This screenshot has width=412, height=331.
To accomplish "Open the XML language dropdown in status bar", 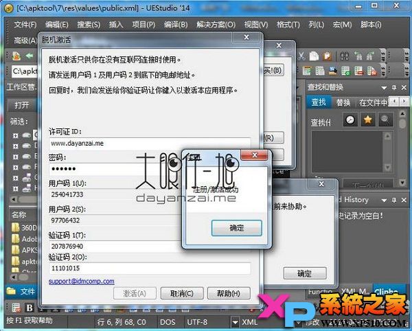I will [x=235, y=322].
